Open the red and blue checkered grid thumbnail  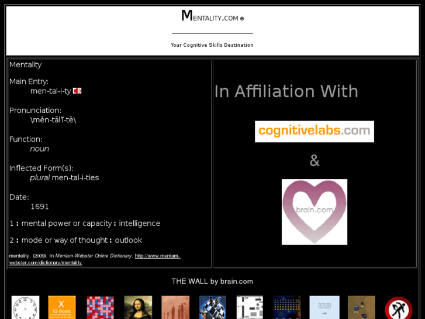click(x=101, y=307)
